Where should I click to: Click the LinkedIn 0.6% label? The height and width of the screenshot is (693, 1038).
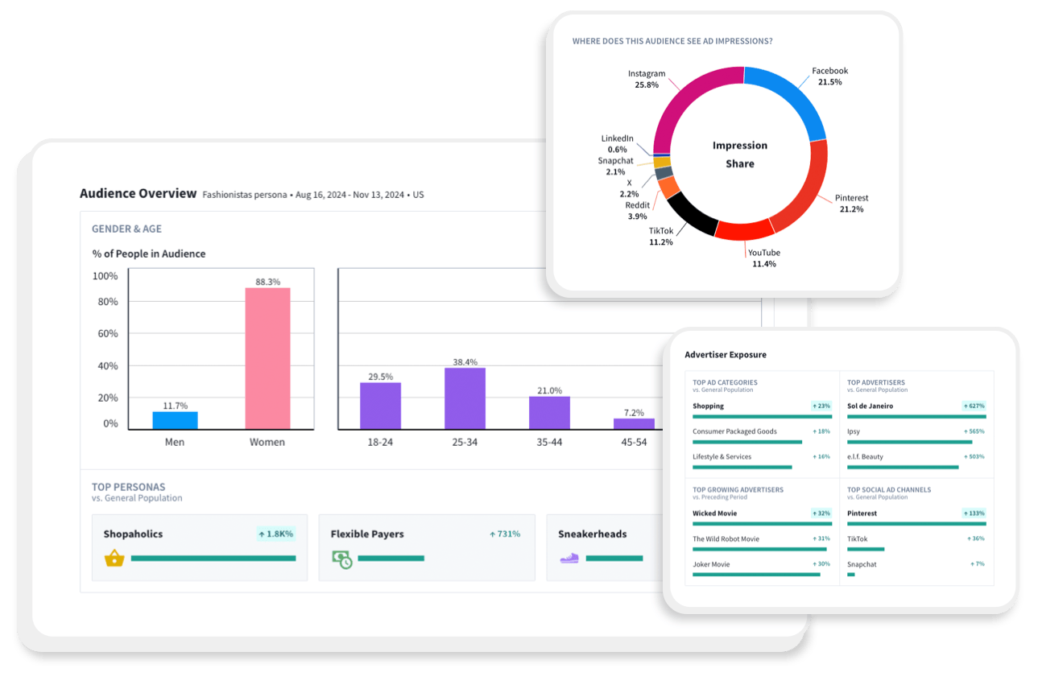pos(618,144)
